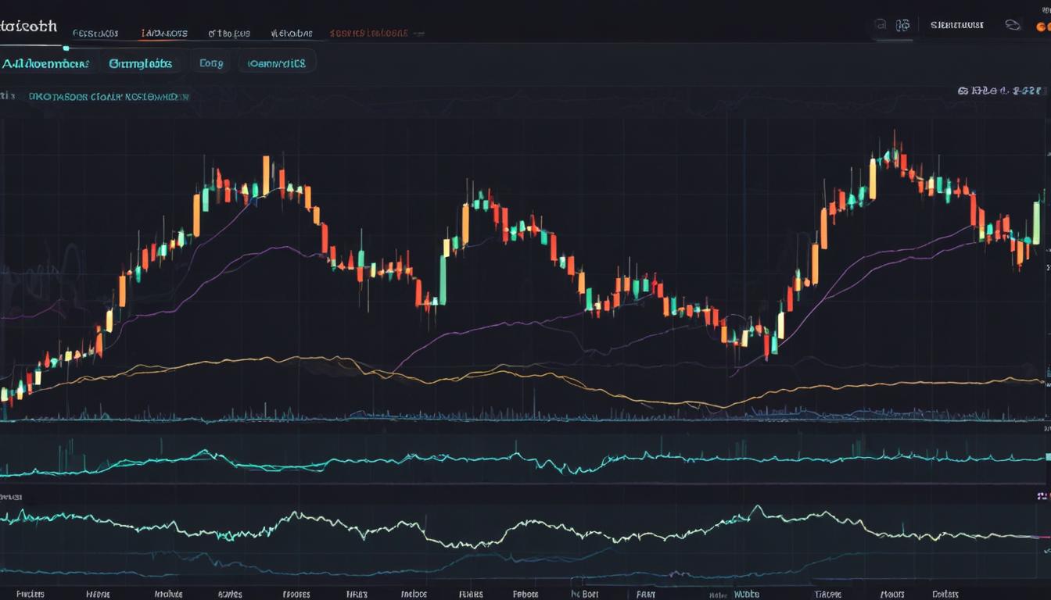
Task: Switch to the All Aoenmacas tab
Action: pyautogui.click(x=47, y=62)
